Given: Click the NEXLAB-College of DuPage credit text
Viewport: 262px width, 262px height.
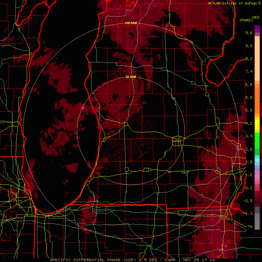Looking at the screenshot, I should (234, 3).
